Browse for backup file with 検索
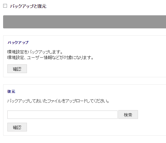 (x=128, y=115)
